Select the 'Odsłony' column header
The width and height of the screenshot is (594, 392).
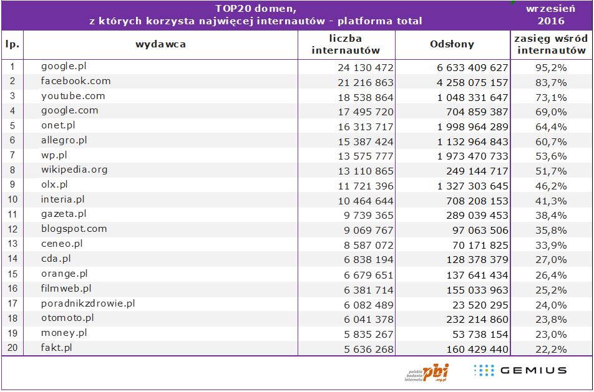click(x=452, y=45)
